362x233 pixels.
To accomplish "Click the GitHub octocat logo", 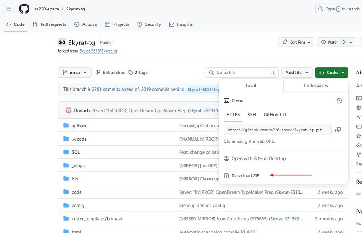I will click(x=24, y=9).
